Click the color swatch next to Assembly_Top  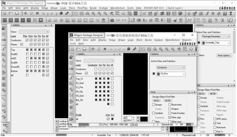tap(204, 43)
